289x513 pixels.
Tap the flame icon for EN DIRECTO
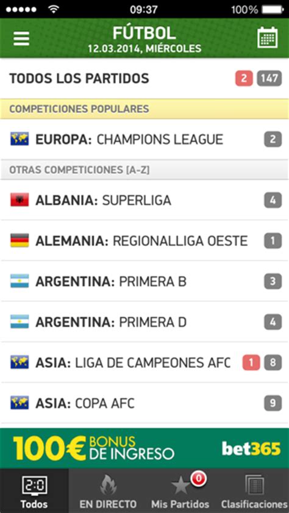point(108,485)
